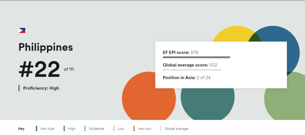This screenshot has width=305, height=135.
Task: Click the 'Very low' legend text
Action: pyautogui.click(x=144, y=129)
